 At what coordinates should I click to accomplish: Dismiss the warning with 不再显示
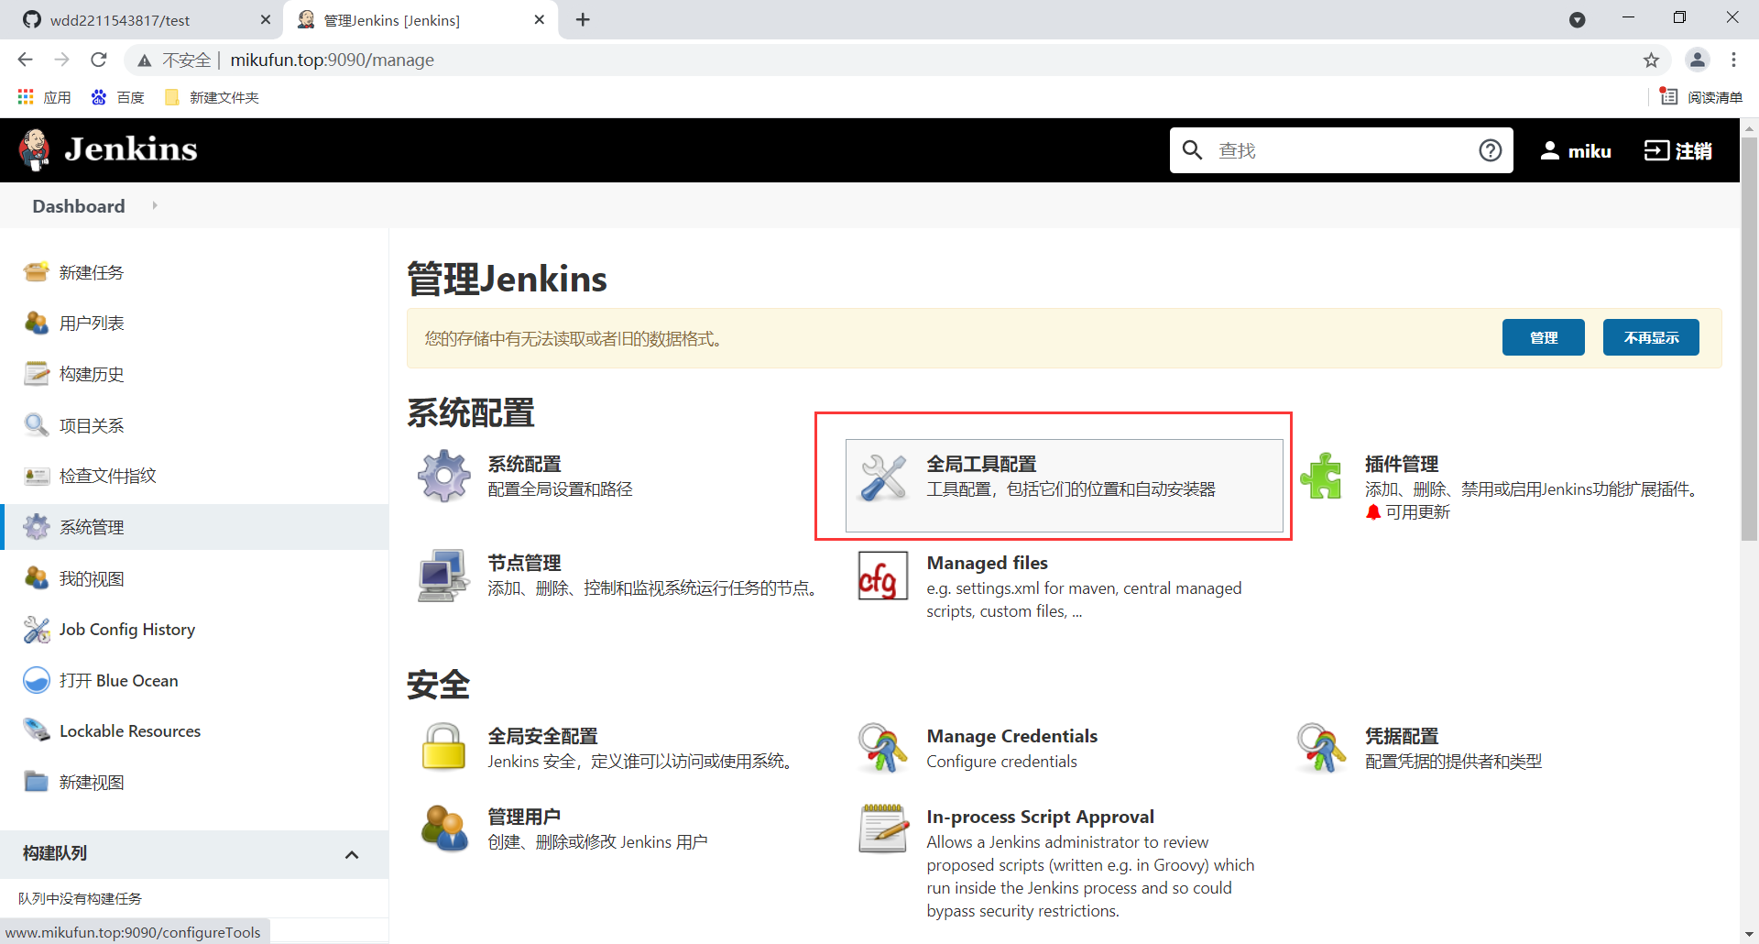pyautogui.click(x=1650, y=337)
